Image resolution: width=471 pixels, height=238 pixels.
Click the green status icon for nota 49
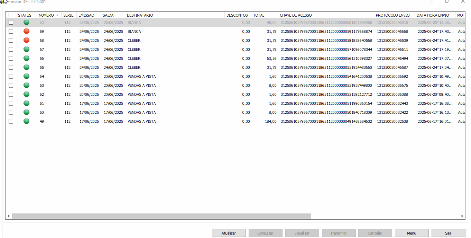tap(26, 121)
